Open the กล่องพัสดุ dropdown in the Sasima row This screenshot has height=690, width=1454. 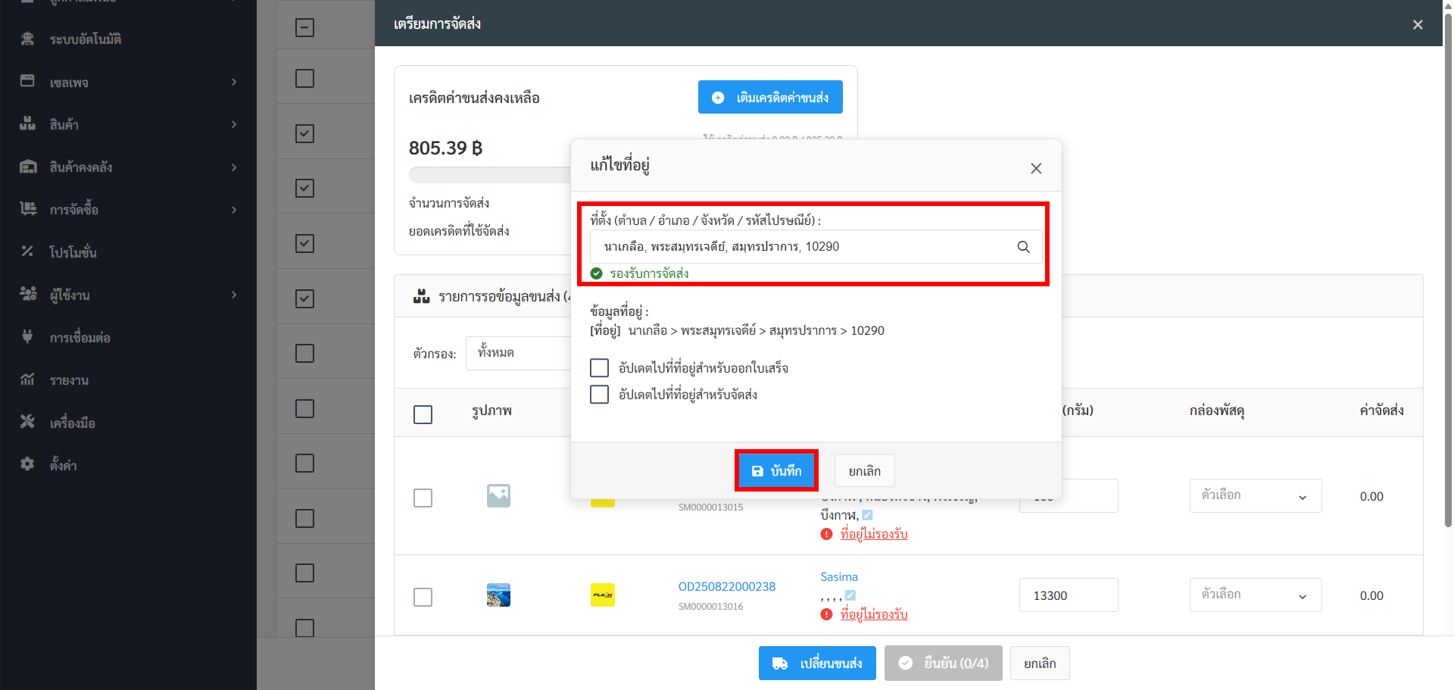pos(1255,595)
